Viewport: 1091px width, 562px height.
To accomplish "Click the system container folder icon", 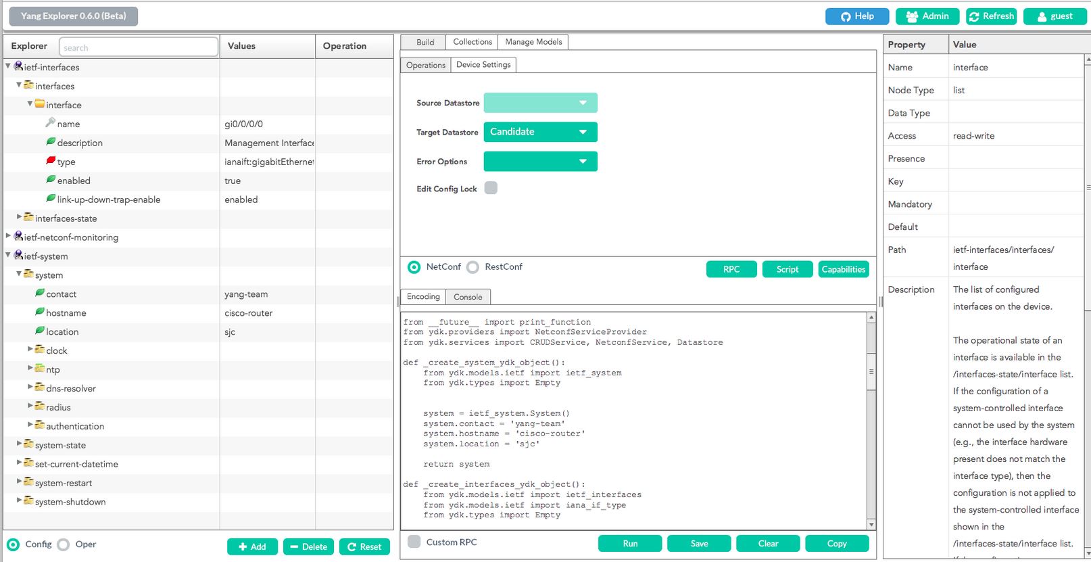I will click(28, 275).
